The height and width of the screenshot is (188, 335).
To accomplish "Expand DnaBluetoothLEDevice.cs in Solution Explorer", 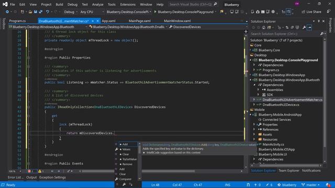I will (x=254, y=104).
